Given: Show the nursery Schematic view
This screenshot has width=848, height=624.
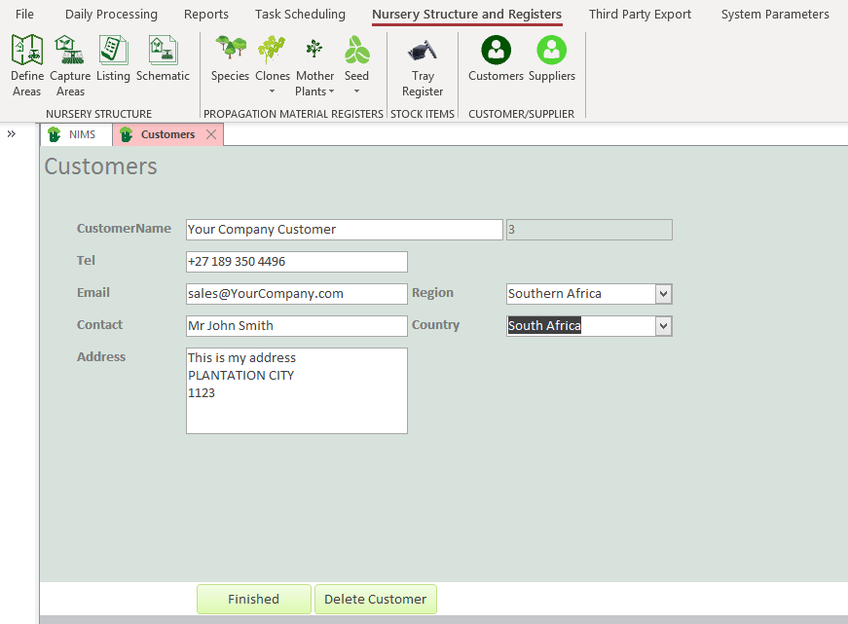Looking at the screenshot, I should 163,58.
